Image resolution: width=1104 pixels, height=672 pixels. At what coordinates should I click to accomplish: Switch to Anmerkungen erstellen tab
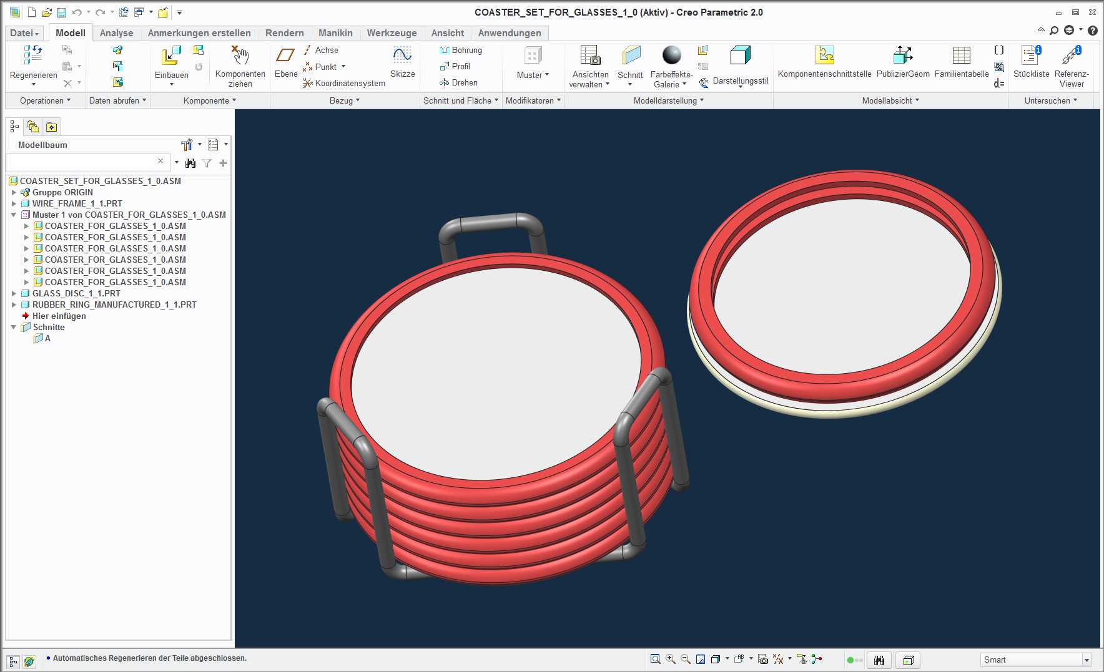[199, 33]
